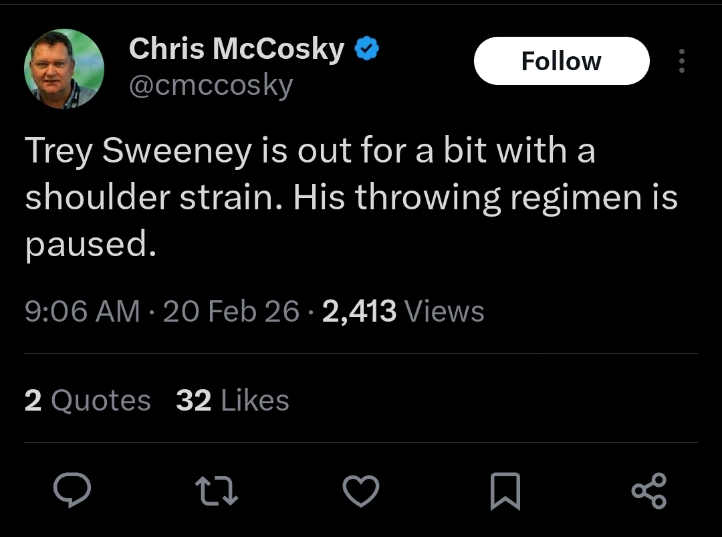Open the three-dot more options menu

(x=681, y=61)
